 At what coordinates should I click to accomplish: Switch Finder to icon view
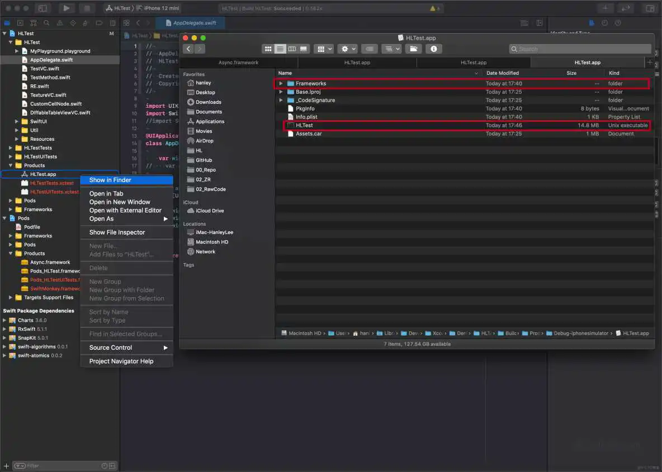pos(268,49)
